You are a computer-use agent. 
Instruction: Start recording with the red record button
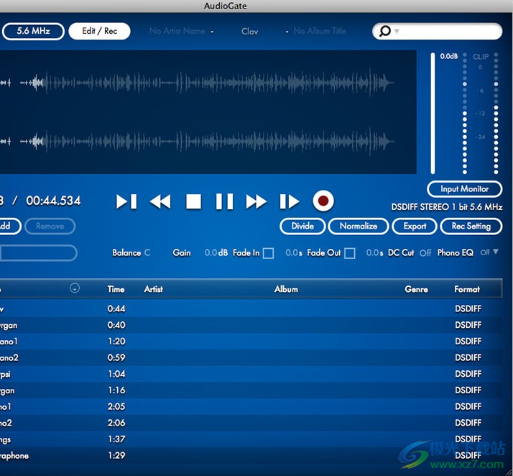pos(323,201)
